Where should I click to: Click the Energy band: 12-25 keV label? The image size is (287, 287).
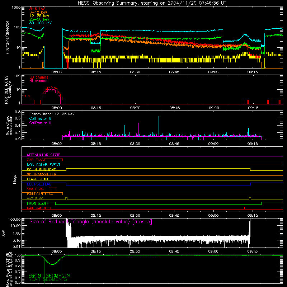[52, 114]
